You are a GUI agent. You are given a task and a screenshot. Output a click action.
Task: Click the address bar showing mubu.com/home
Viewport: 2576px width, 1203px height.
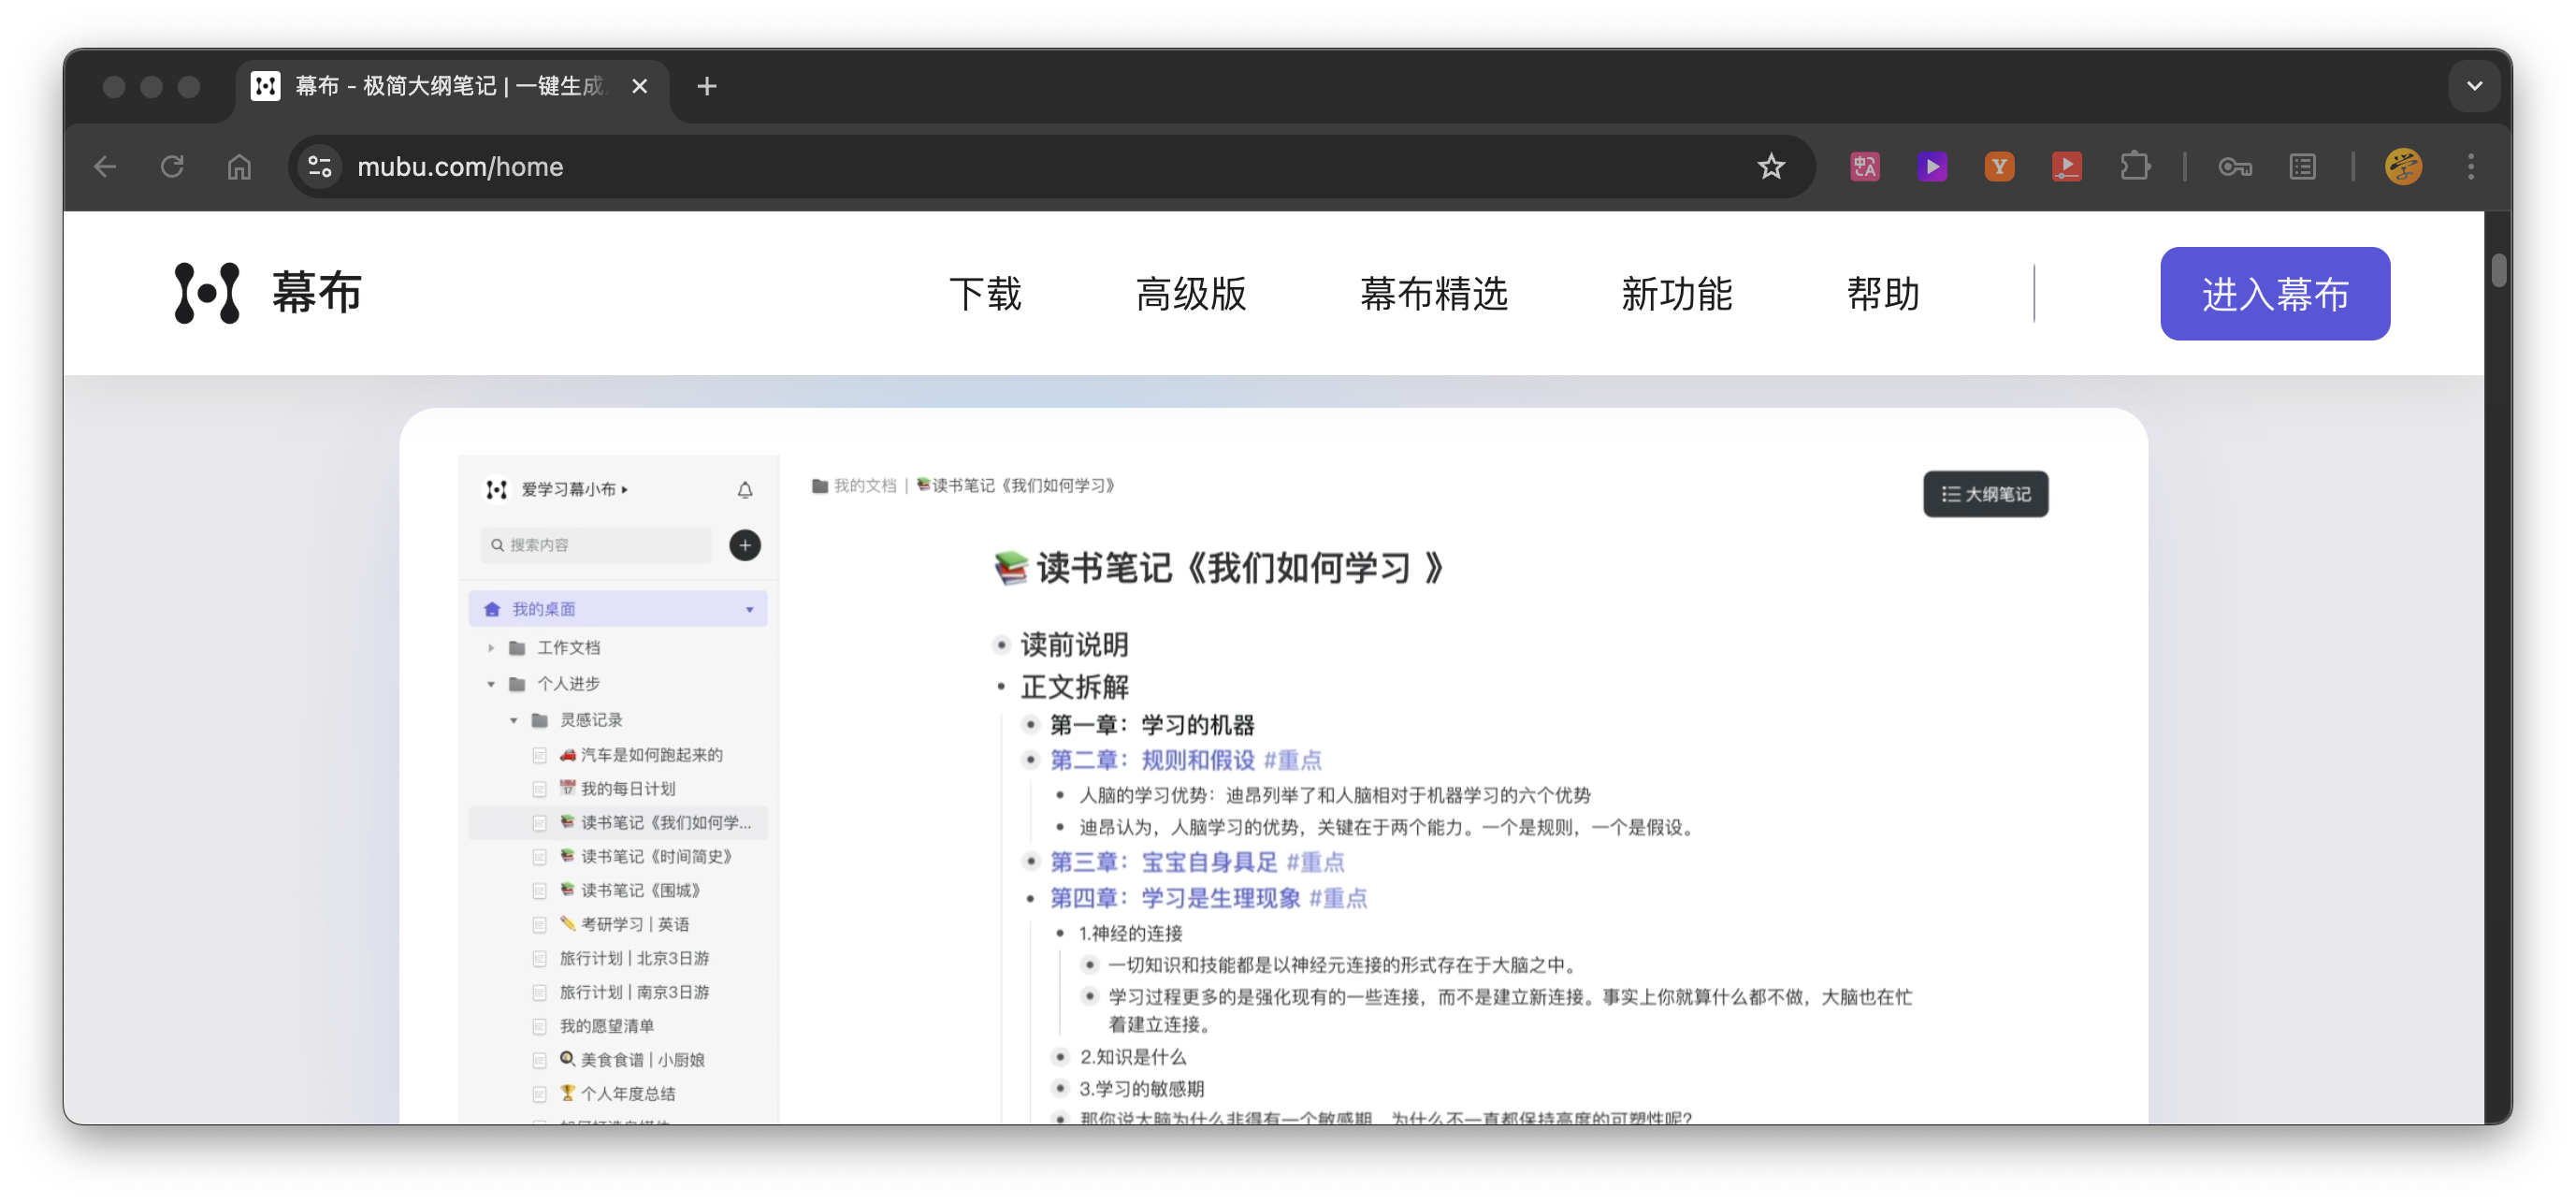click(x=462, y=166)
